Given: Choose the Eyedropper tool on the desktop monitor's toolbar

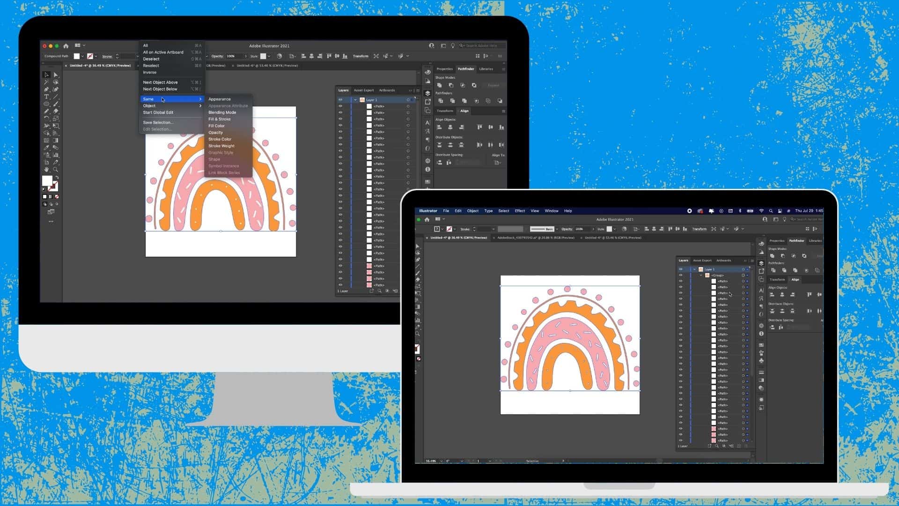Looking at the screenshot, I should pos(46,148).
